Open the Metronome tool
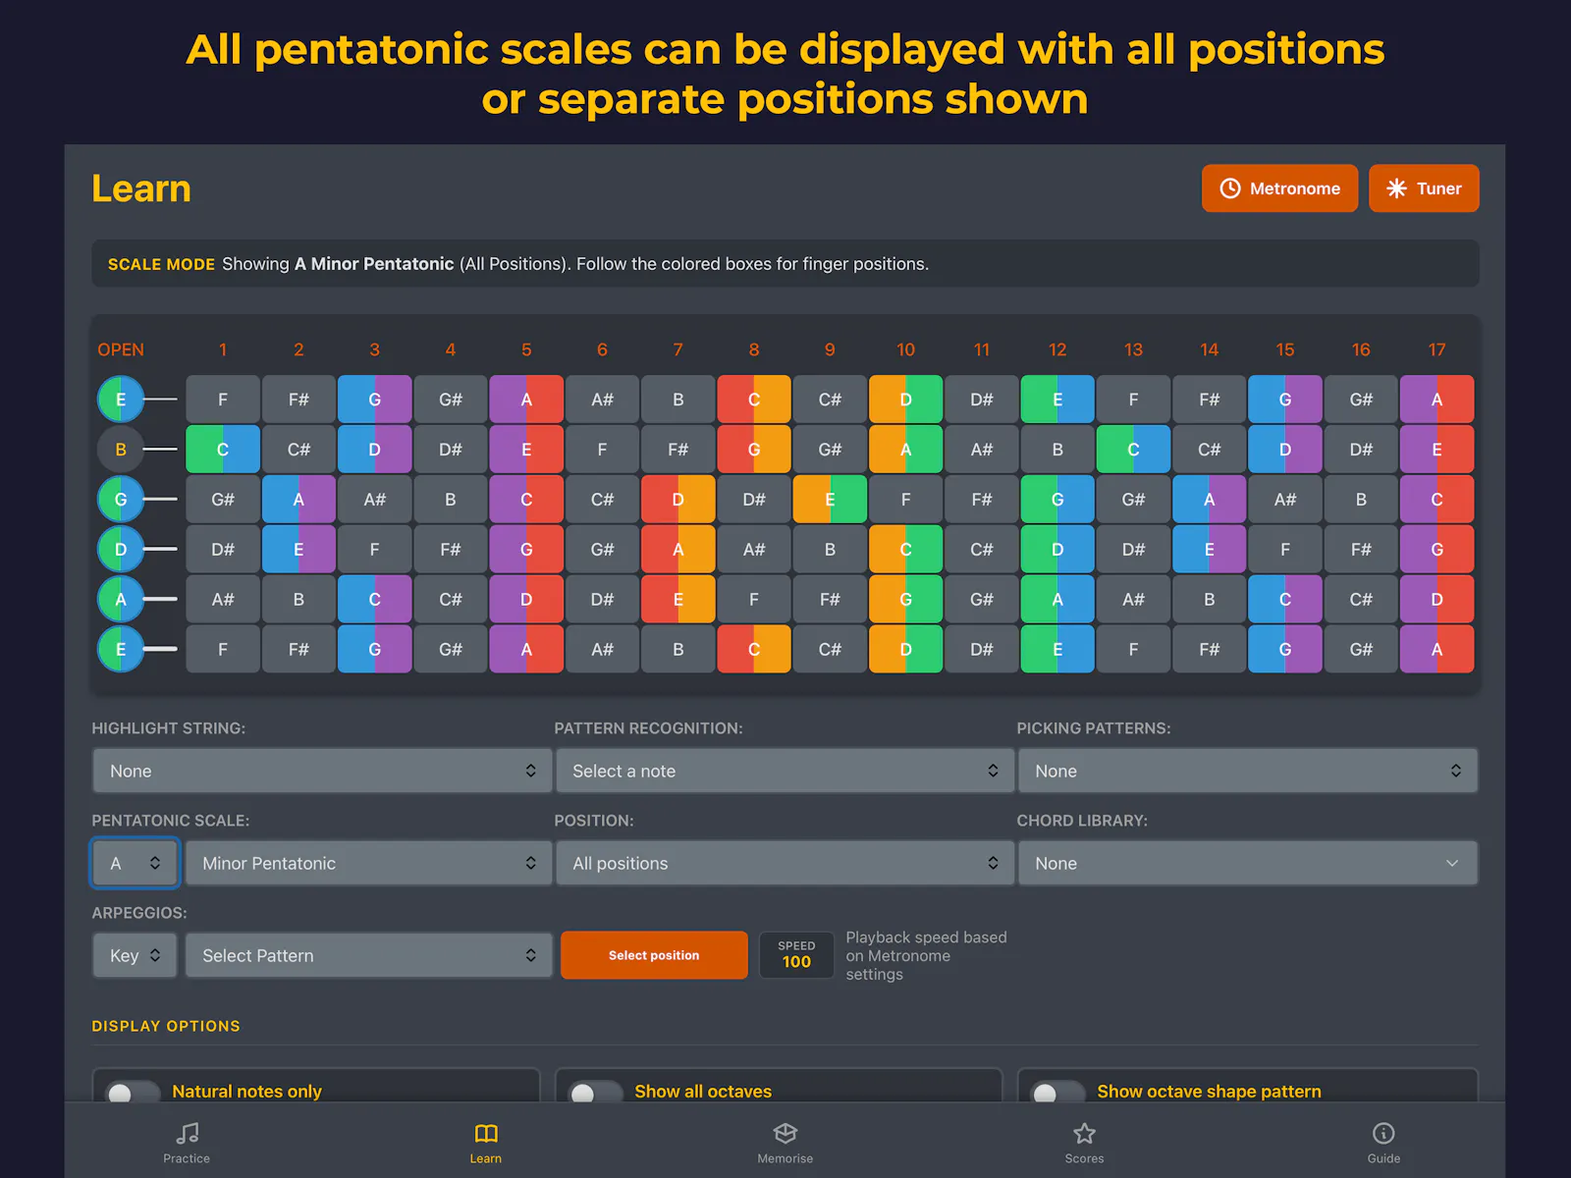The width and height of the screenshot is (1571, 1178). tap(1279, 188)
